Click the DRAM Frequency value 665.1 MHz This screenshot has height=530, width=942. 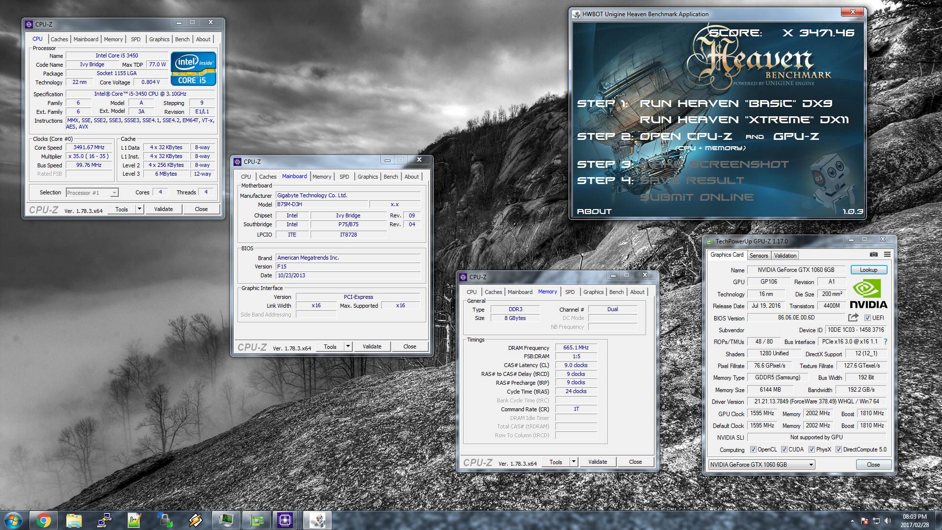(576, 347)
